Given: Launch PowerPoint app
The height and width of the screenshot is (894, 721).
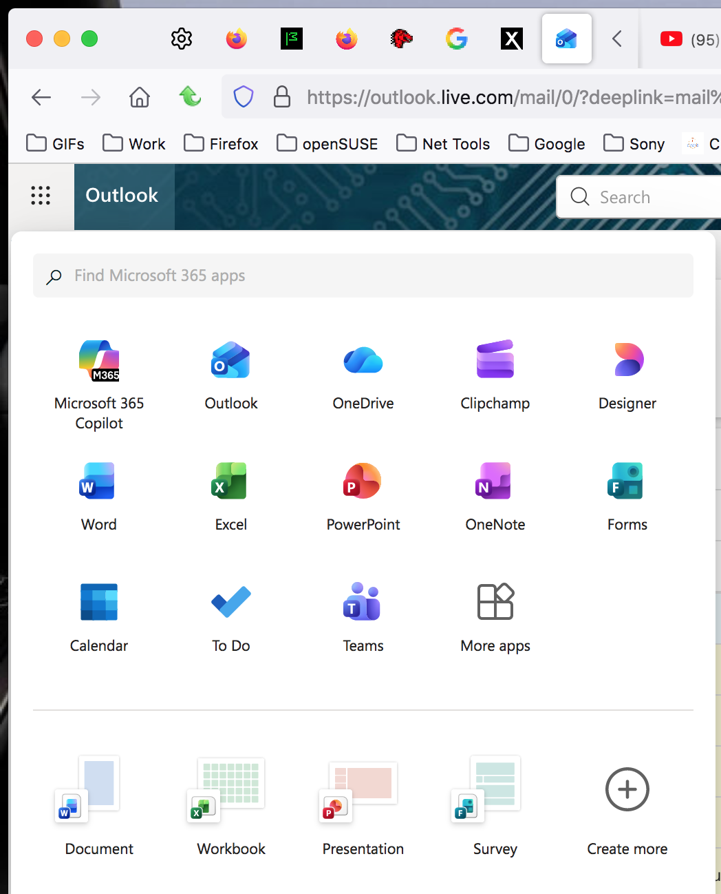Looking at the screenshot, I should pos(363,497).
